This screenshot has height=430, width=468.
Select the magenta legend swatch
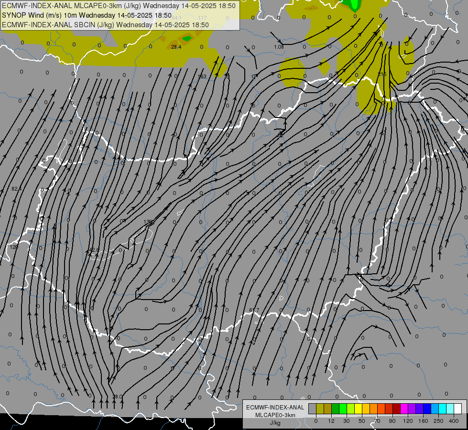pos(404,408)
